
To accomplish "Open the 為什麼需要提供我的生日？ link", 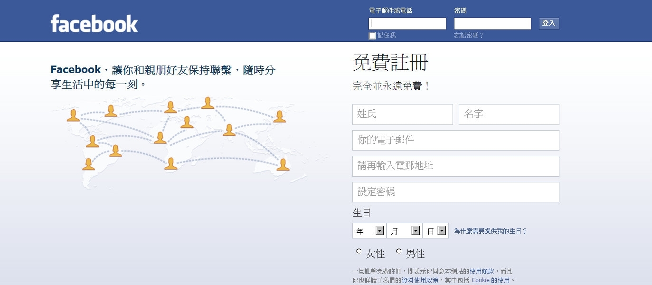I will 490,231.
